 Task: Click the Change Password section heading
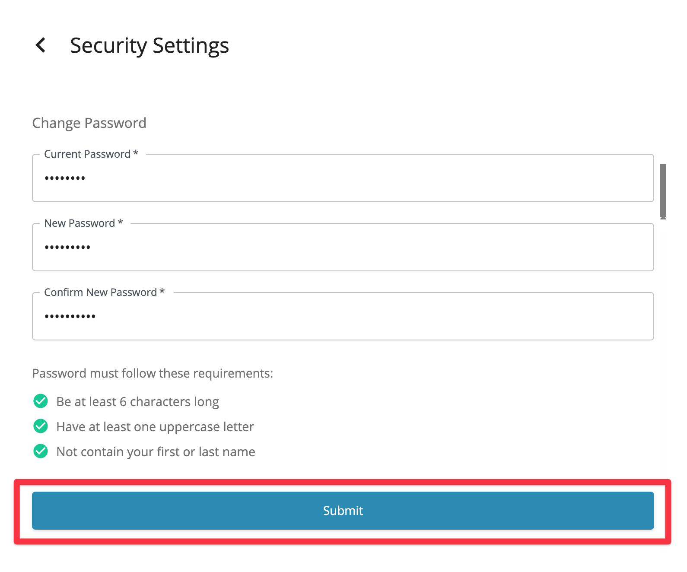[89, 123]
